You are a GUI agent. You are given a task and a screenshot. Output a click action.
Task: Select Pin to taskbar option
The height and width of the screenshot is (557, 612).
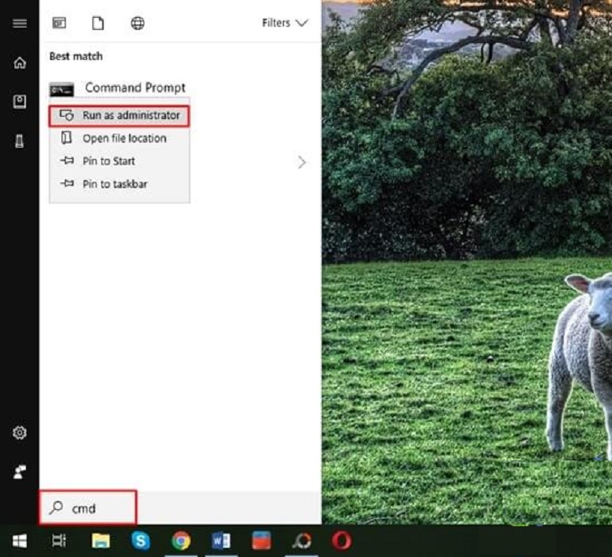(114, 184)
